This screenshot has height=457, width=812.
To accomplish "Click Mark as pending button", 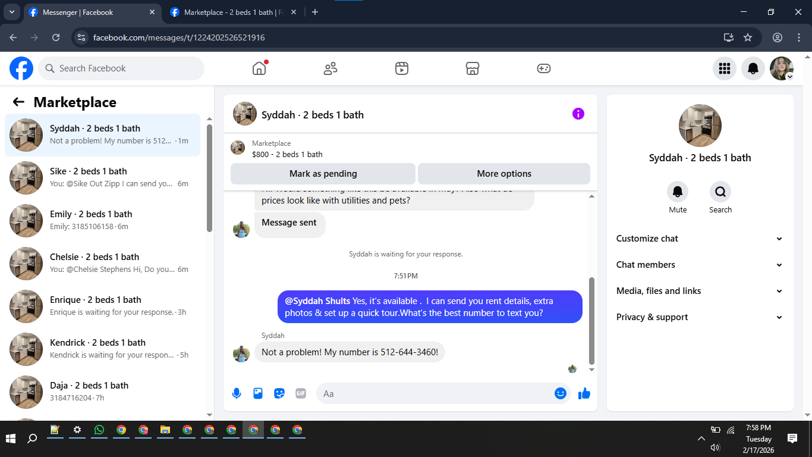I will click(323, 174).
